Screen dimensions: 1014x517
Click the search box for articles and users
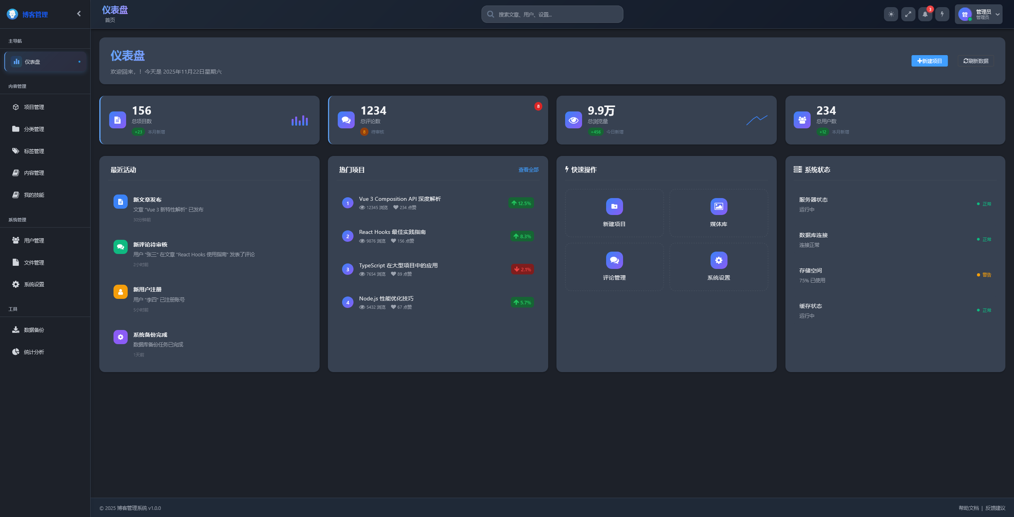click(552, 15)
